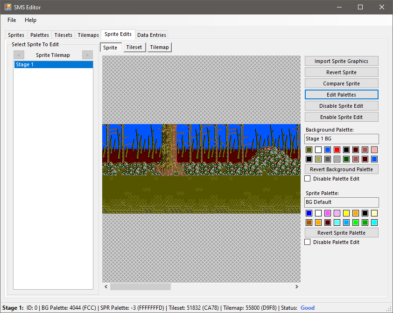This screenshot has width=393, height=313.
Task: Pick khaki swatch in background palette second row
Action: point(318,159)
